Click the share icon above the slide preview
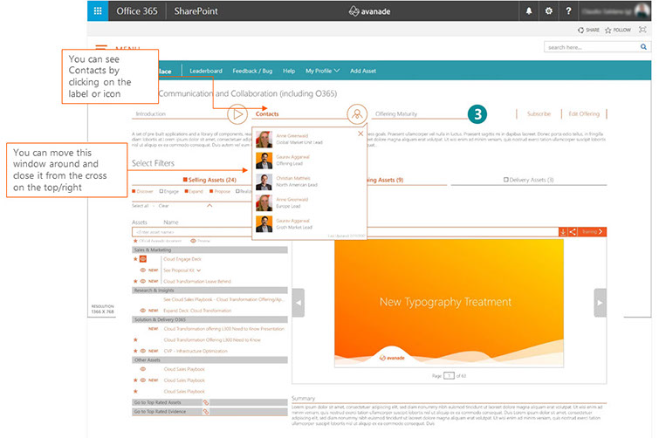Viewport: 666px width, 438px height. coord(573,231)
